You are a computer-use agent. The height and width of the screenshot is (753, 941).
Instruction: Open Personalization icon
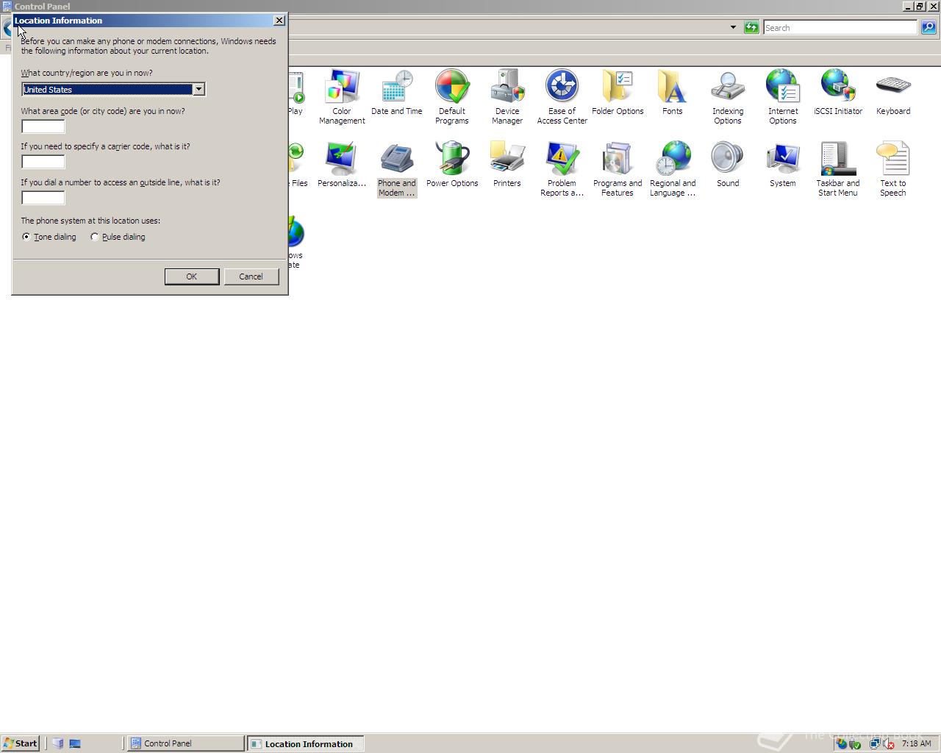point(342,165)
